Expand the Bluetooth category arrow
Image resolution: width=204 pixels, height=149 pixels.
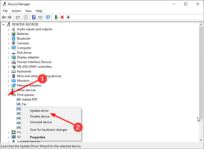coord(8,39)
